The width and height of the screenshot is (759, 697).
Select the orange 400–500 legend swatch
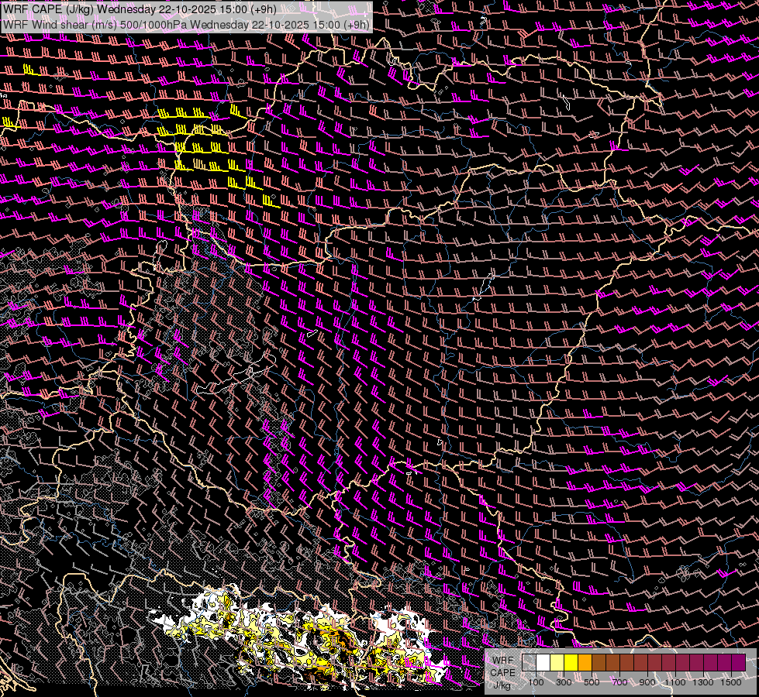(x=585, y=663)
